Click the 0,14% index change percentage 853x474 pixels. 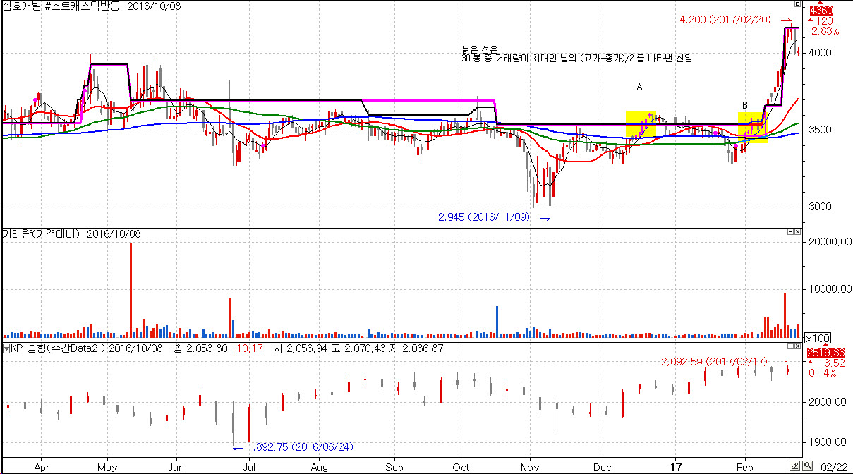(823, 372)
